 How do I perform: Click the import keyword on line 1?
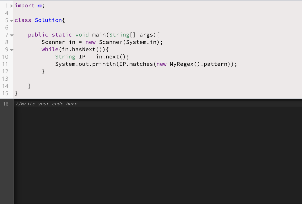[25, 5]
